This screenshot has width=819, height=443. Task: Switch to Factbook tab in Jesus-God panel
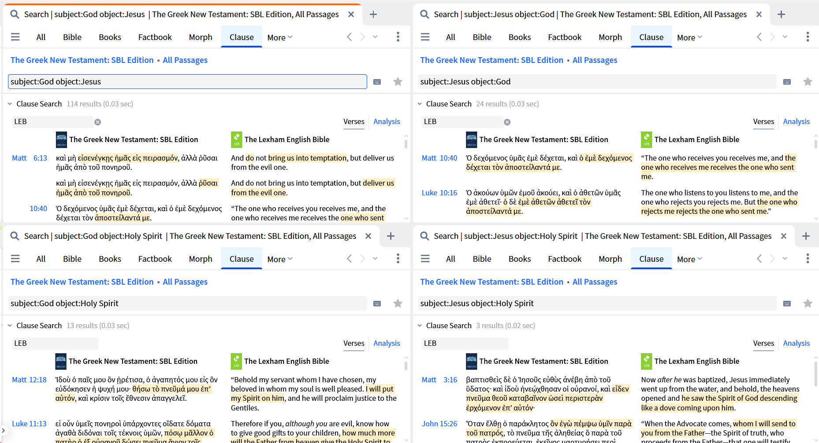click(x=565, y=37)
